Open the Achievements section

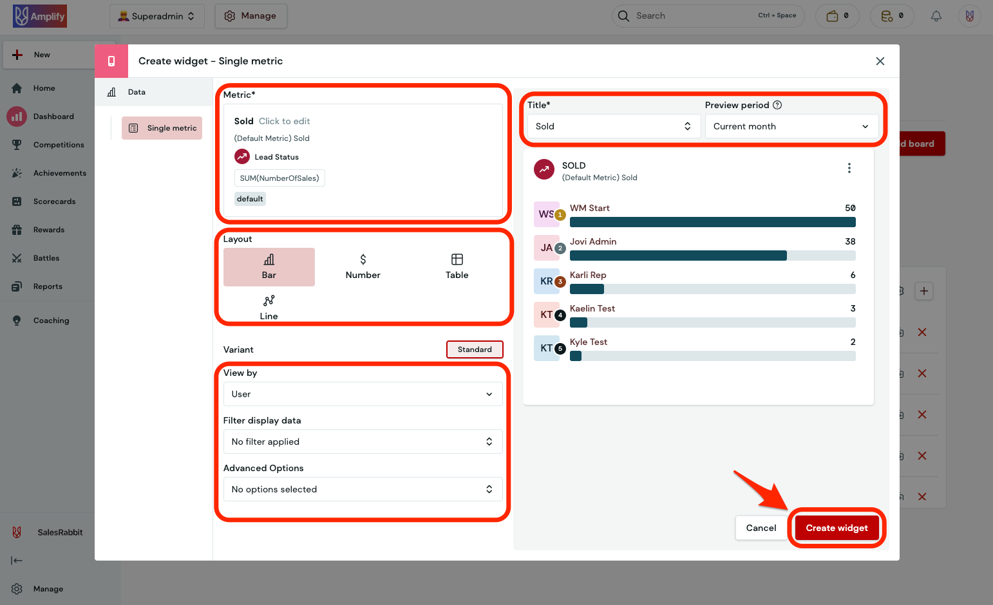point(61,172)
